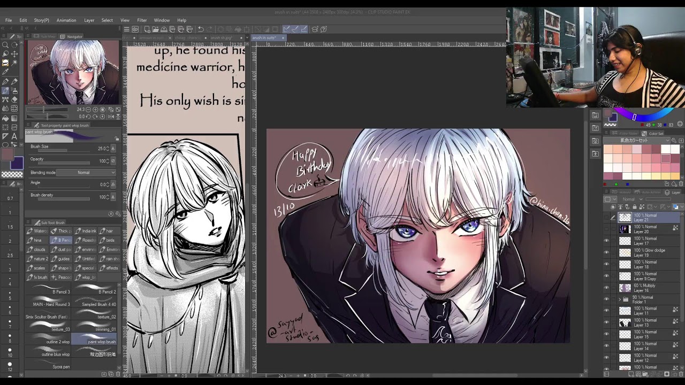The width and height of the screenshot is (685, 385).
Task: Hide Layer 19 Glow dodge
Action: pos(606,252)
